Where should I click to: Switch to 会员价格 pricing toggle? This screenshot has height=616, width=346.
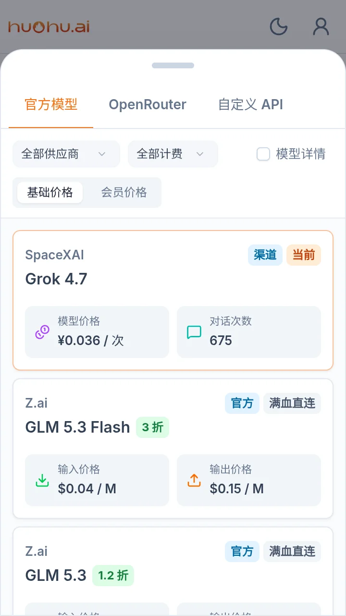(124, 192)
